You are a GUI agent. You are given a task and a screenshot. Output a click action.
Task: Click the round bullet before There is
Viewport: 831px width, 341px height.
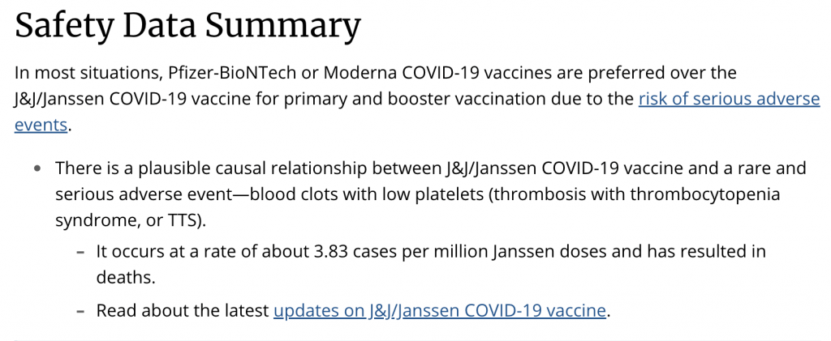(37, 169)
